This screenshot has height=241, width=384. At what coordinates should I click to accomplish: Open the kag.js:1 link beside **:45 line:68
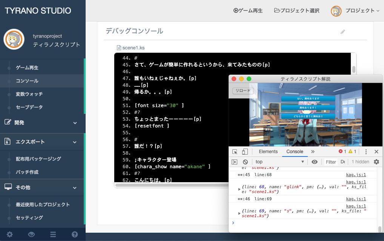point(356,175)
